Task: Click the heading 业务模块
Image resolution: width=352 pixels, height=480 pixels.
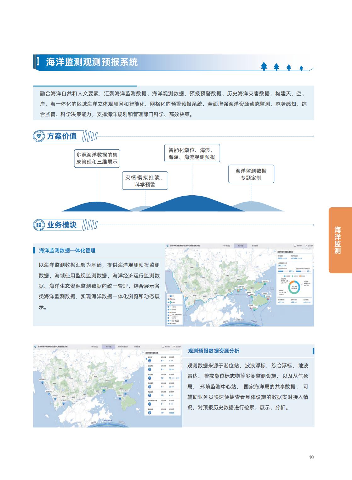Action: (x=62, y=225)
